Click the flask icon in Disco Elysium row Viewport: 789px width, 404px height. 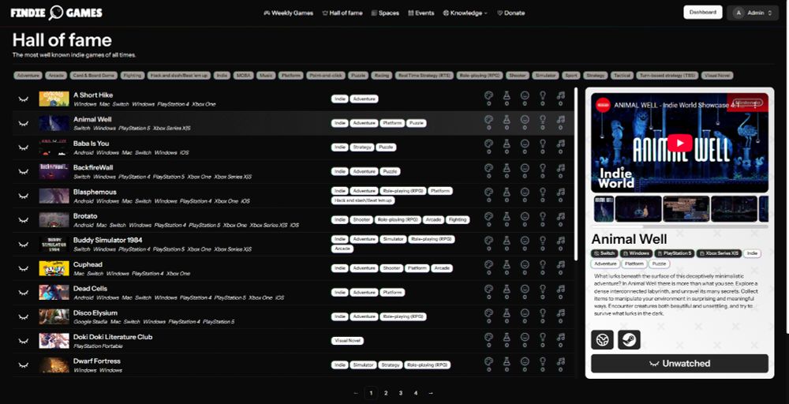click(507, 312)
